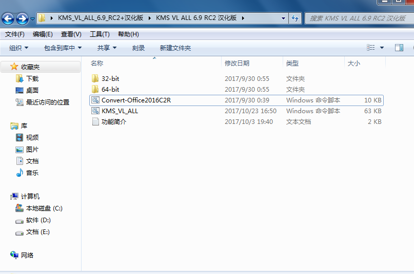
Task: Focus the search box for KMS VL ALL
Action: (359, 18)
